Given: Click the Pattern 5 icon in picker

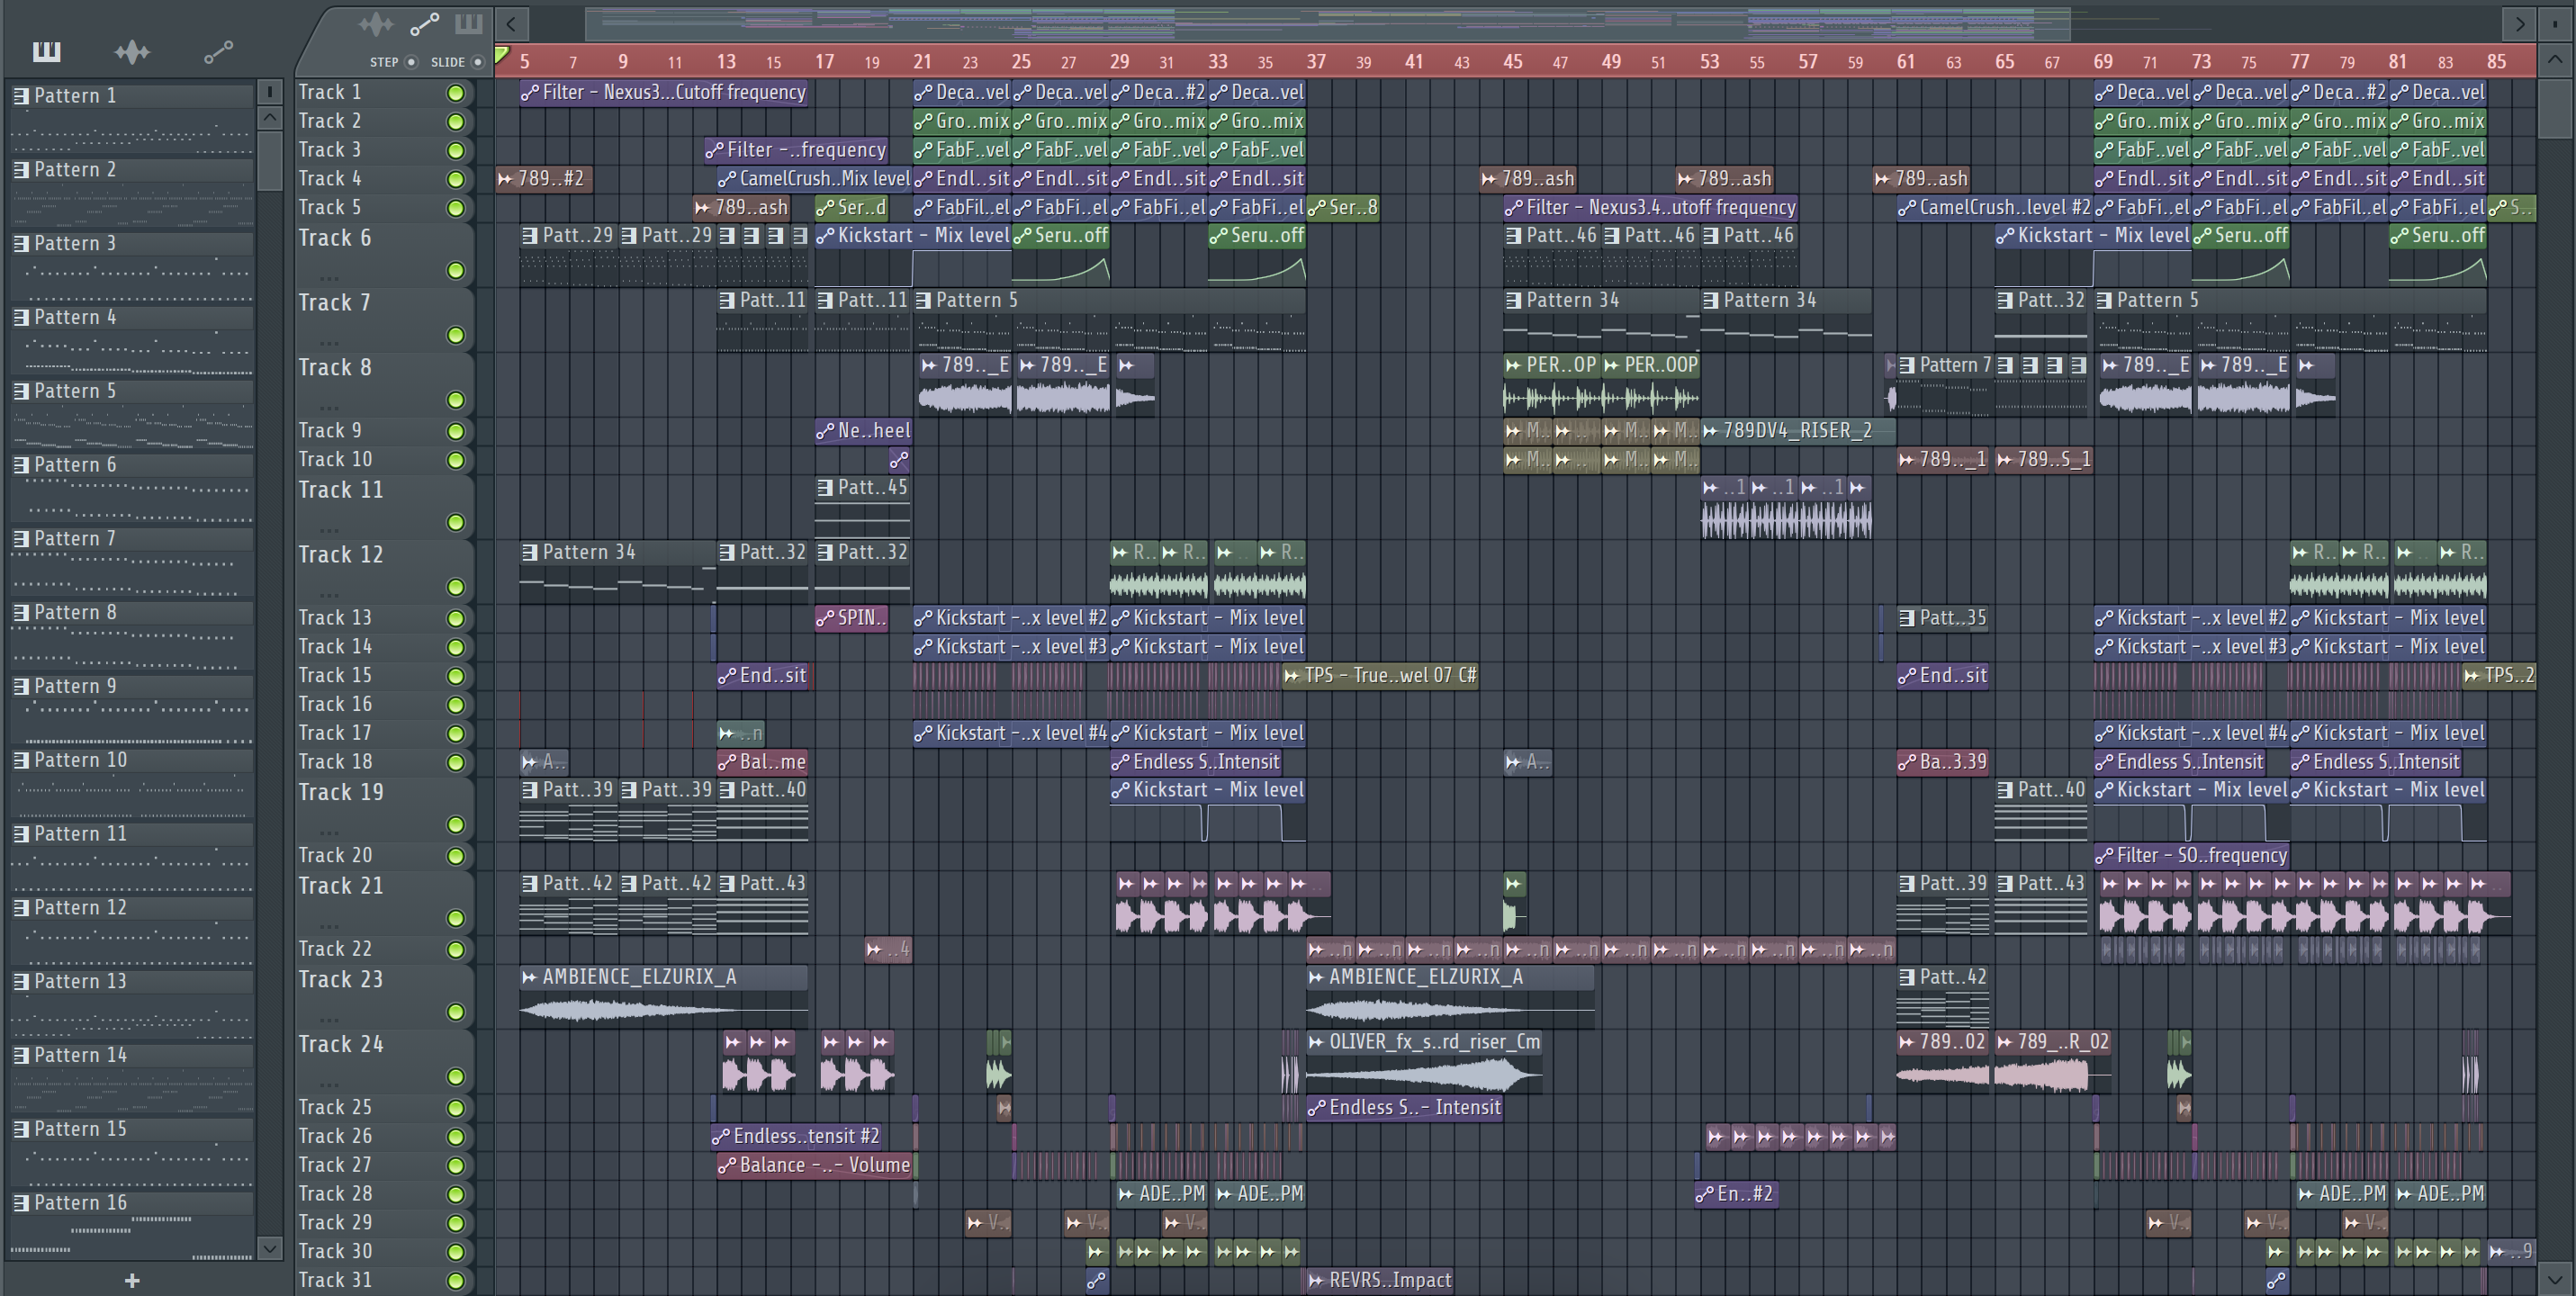Looking at the screenshot, I should pos(20,391).
